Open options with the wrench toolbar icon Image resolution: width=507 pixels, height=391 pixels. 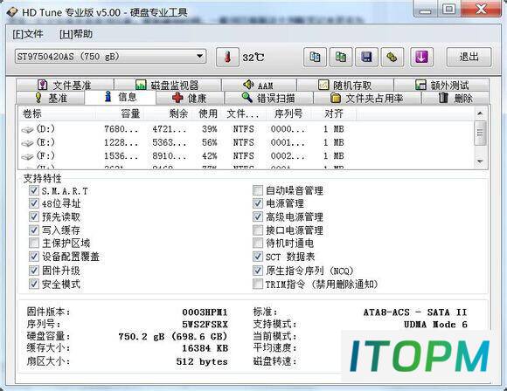click(392, 57)
